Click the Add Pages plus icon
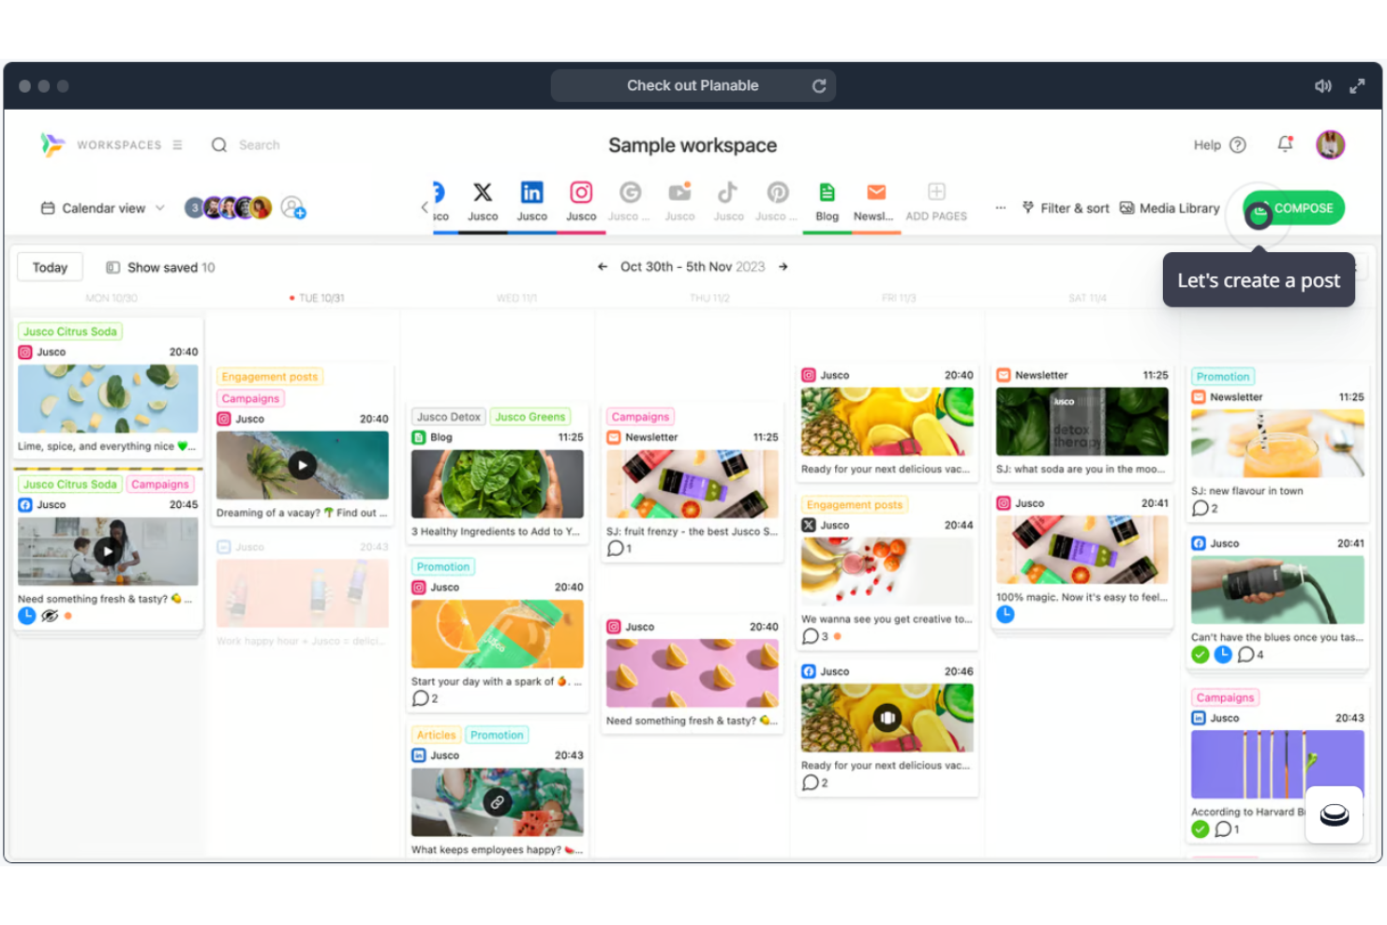The height and width of the screenshot is (925, 1387). point(936,192)
